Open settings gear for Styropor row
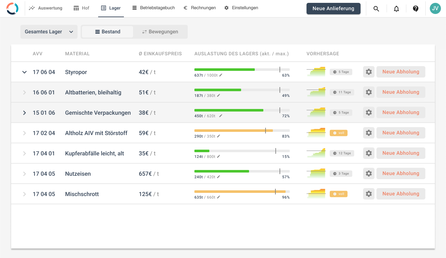 click(368, 72)
